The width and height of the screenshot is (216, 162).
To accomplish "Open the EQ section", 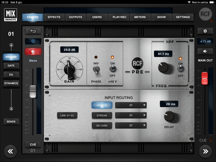I will point(11,74).
